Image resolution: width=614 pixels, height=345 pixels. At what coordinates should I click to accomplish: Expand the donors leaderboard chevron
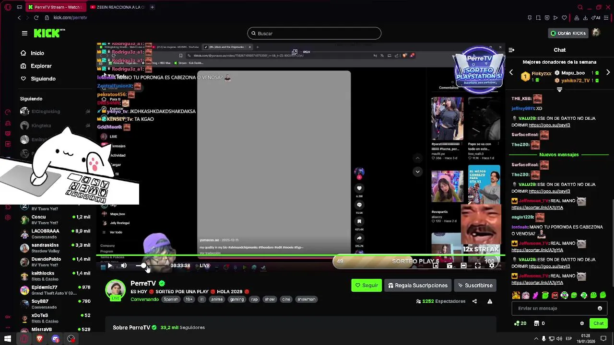pos(559,90)
